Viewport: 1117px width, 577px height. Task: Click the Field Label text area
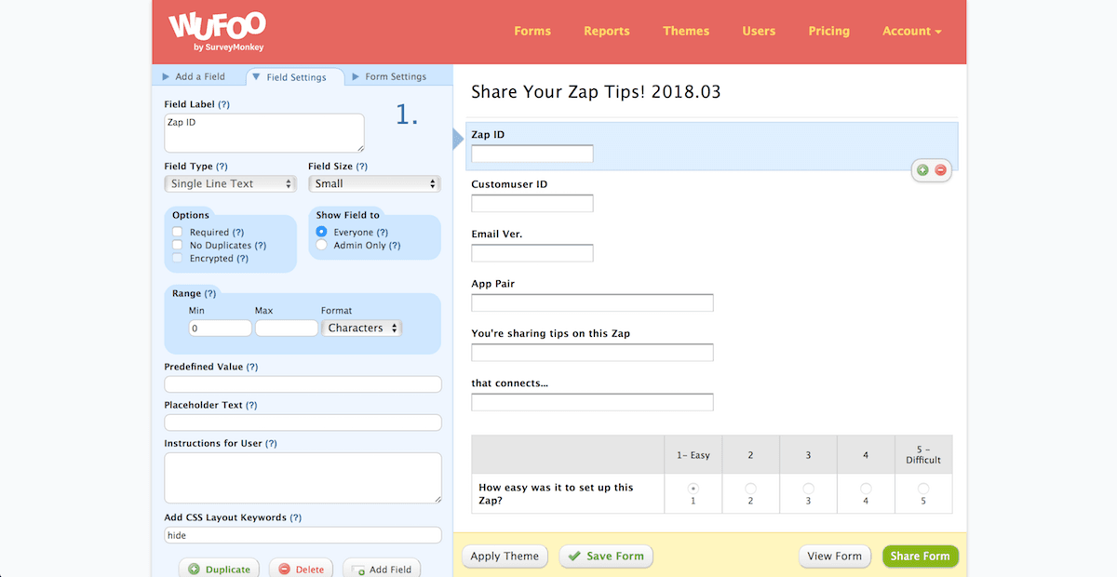tap(264, 133)
